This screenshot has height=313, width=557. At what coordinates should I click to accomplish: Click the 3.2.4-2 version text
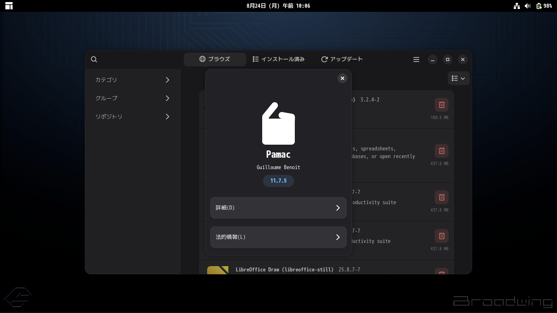370,100
